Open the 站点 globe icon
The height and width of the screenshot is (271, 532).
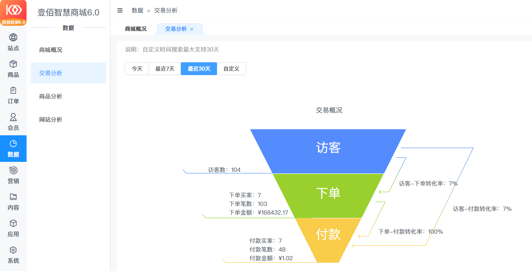click(x=13, y=37)
